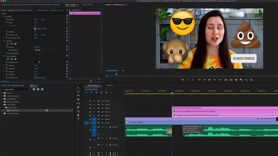The height and width of the screenshot is (156, 278).
Task: Expand the Audio Effects folder
Action: (2, 99)
